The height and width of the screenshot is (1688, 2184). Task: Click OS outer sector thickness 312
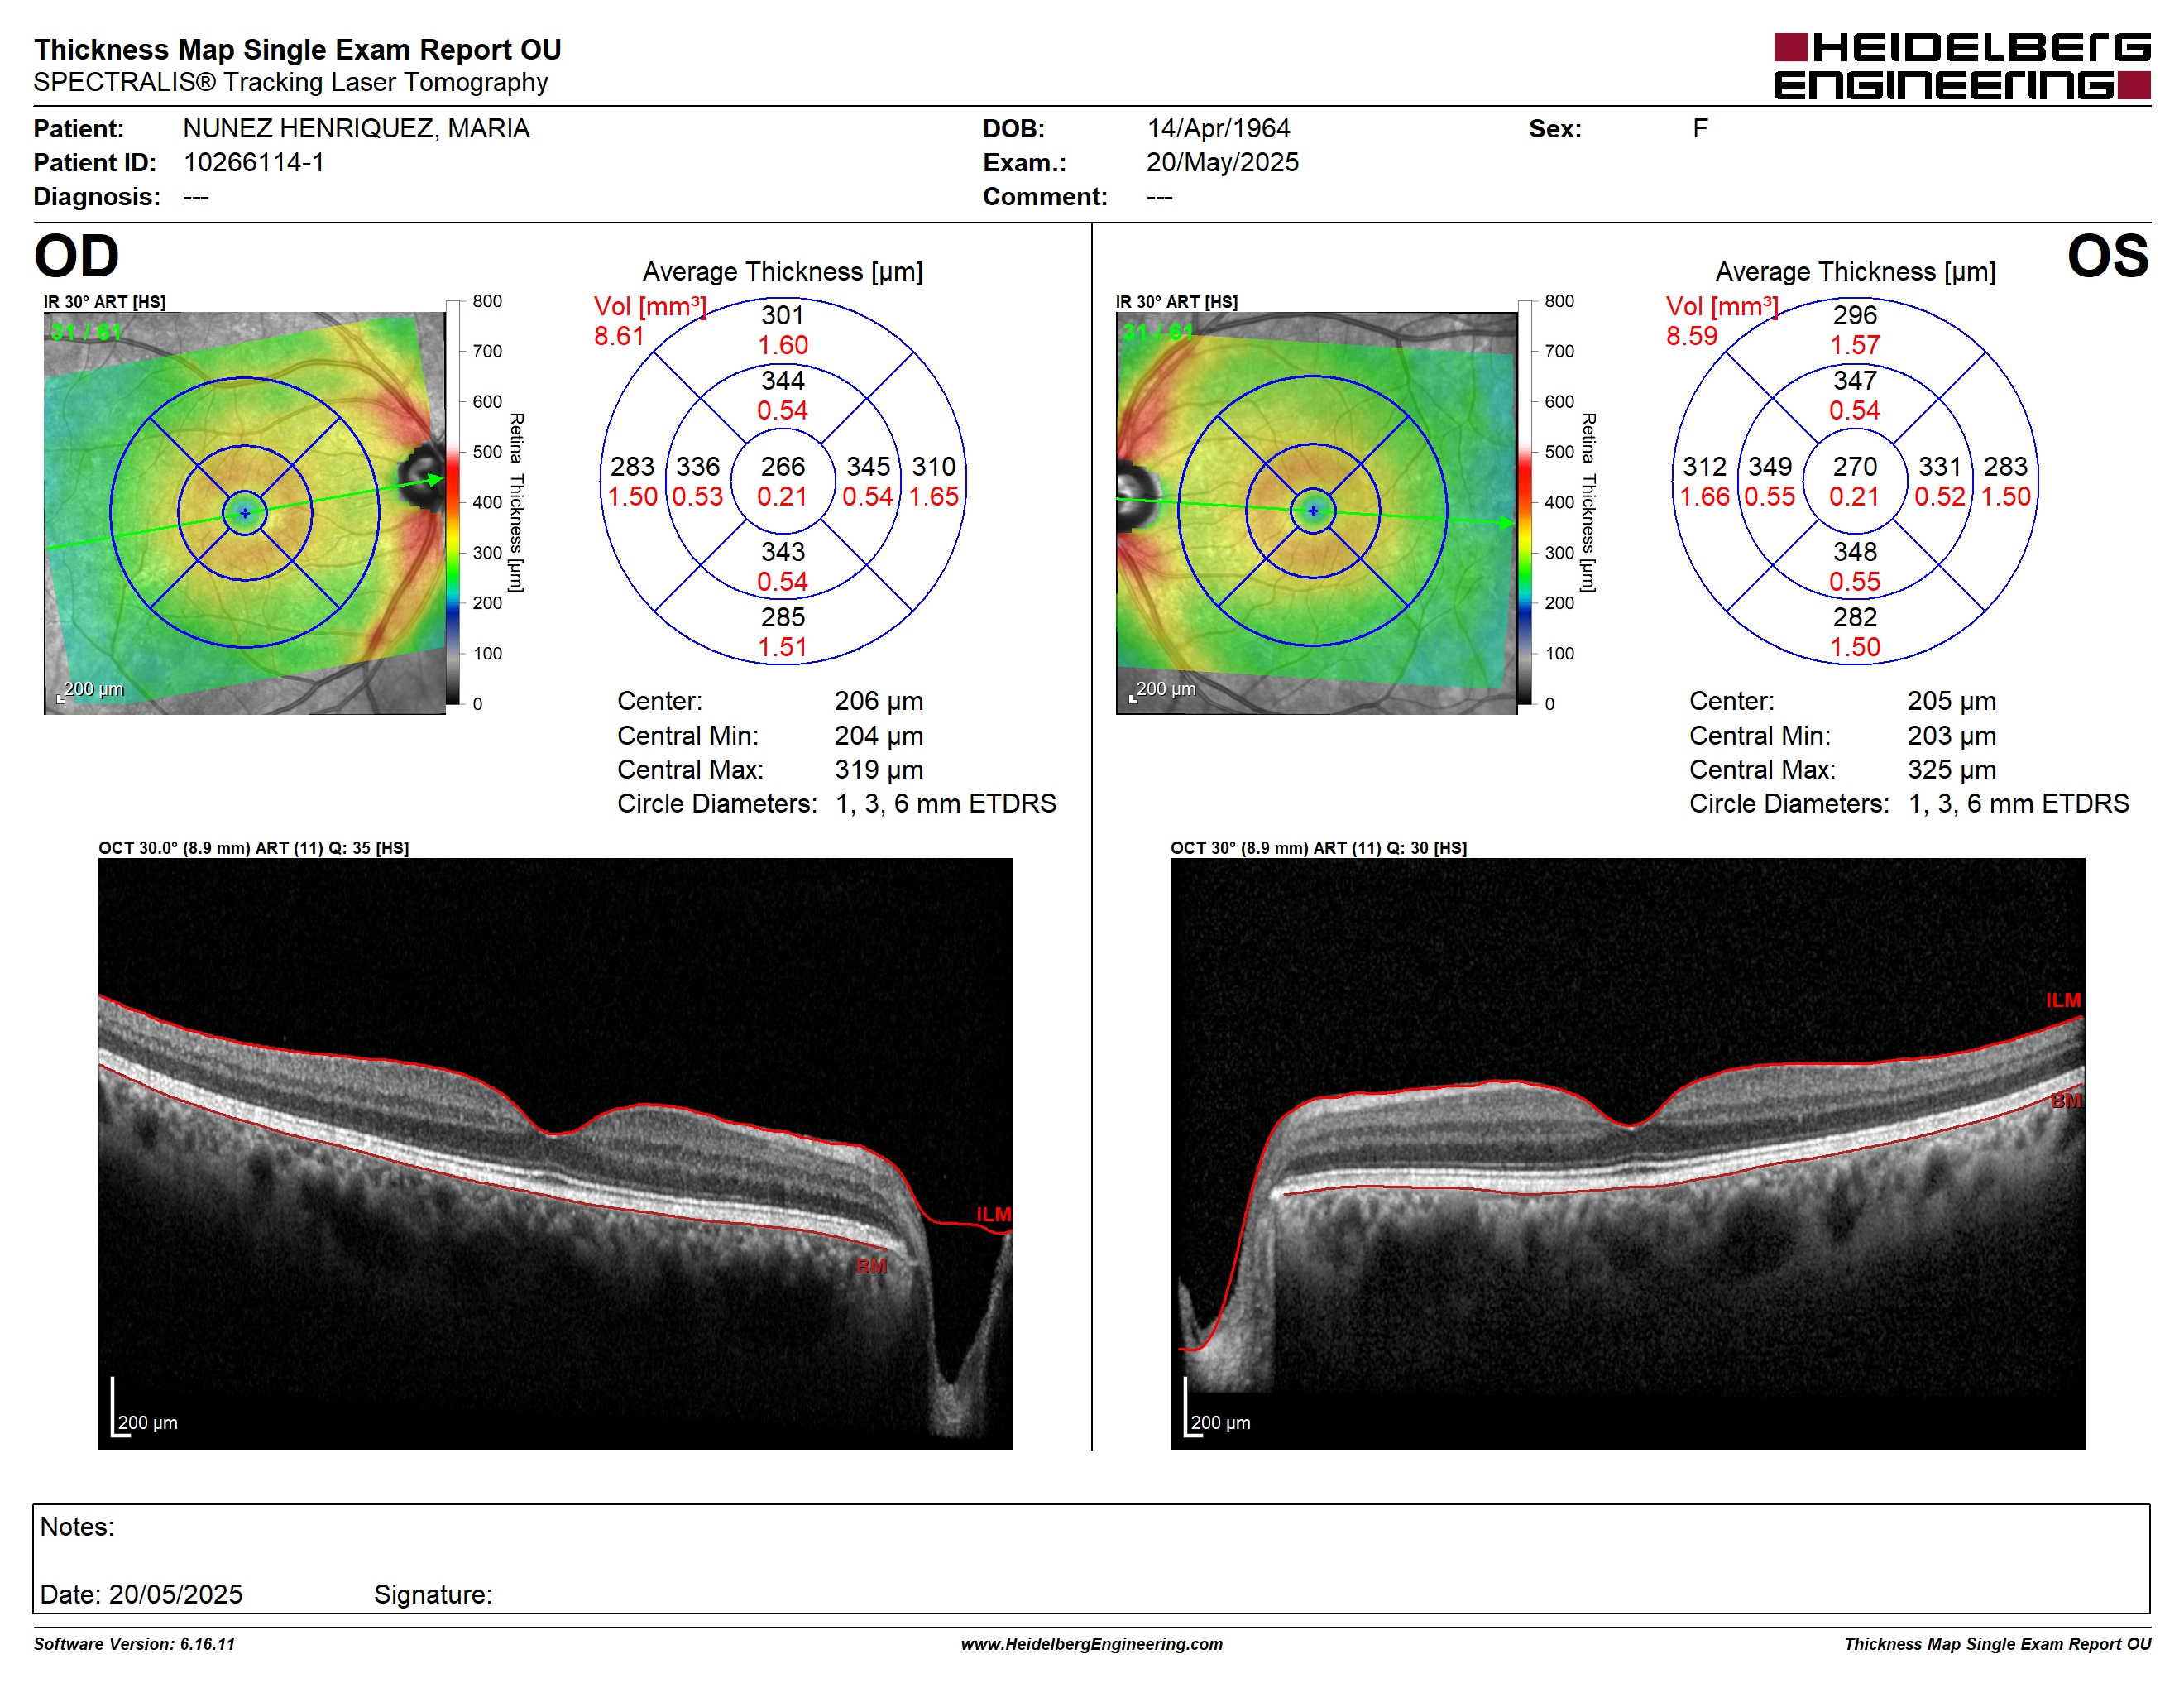tap(1704, 467)
